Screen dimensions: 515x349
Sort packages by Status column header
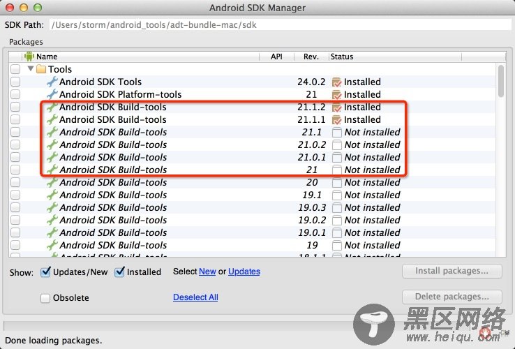point(395,57)
